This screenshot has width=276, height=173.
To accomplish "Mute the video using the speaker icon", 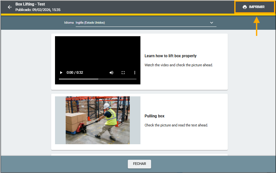I will (x=111, y=72).
